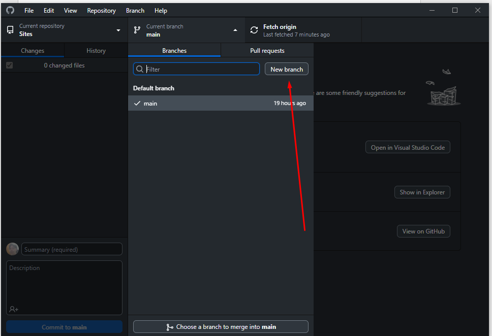Open the Help menu
The height and width of the screenshot is (336, 492).
(x=161, y=10)
